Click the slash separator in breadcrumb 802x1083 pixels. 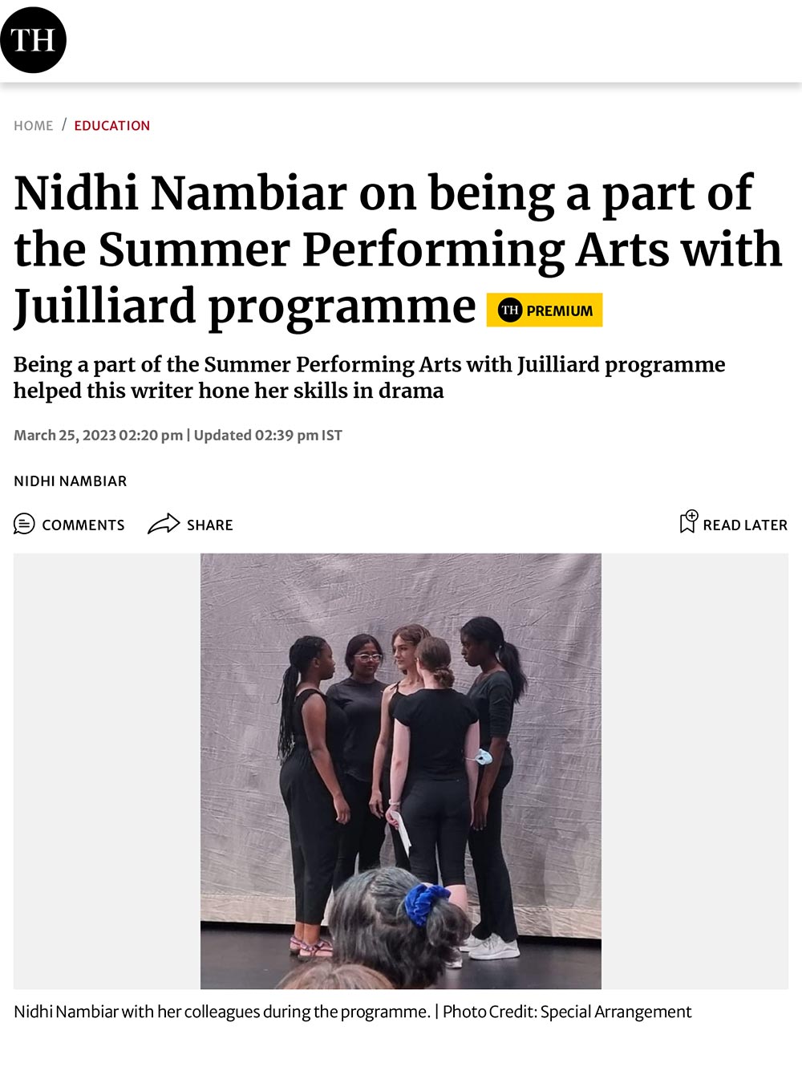click(x=63, y=125)
